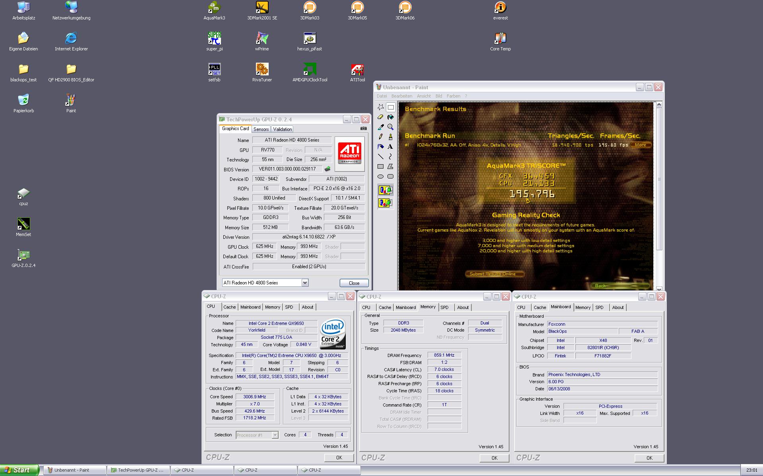This screenshot has width=763, height=476.
Task: Activate the Magnifier tool in Paint
Action: pyautogui.click(x=391, y=127)
